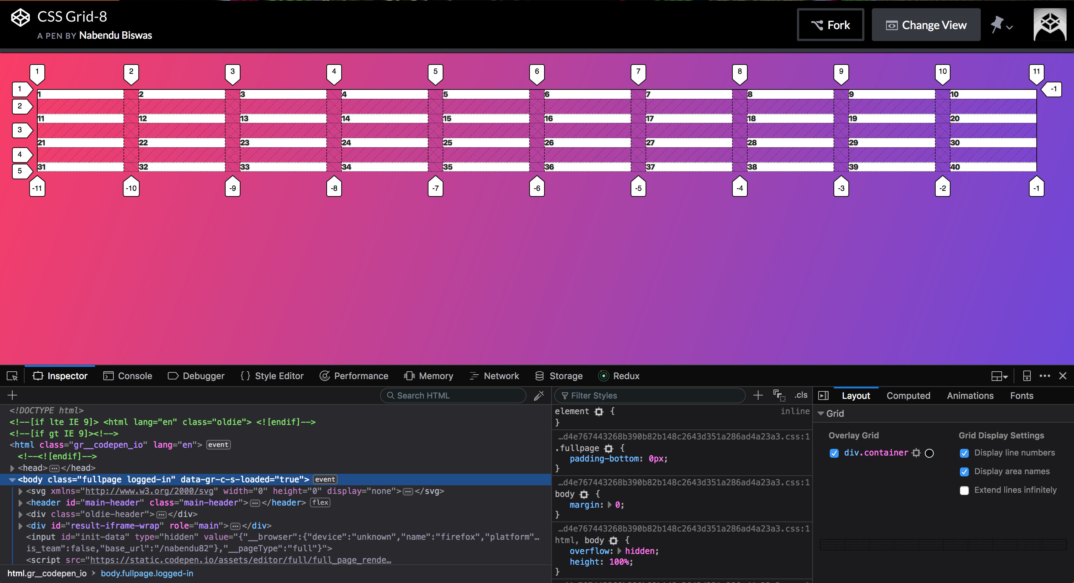Open the div.container grid color swatch
1074x583 pixels.
929,453
